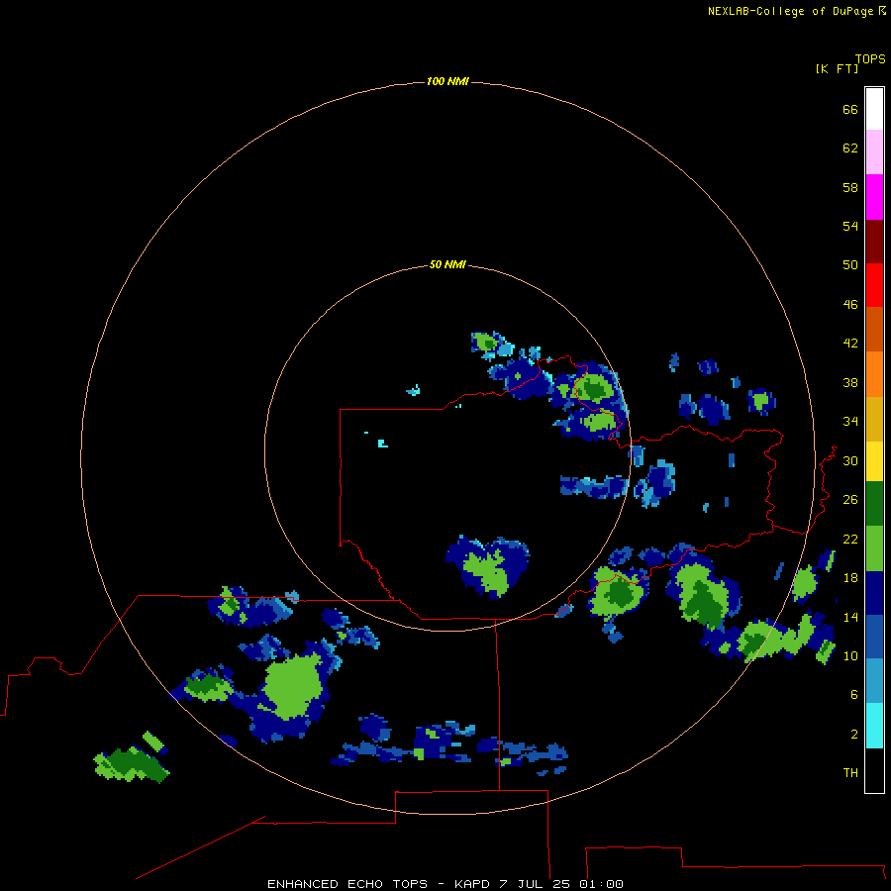891x891 pixels.
Task: Click the '30' legend value
Action: pyautogui.click(x=850, y=460)
